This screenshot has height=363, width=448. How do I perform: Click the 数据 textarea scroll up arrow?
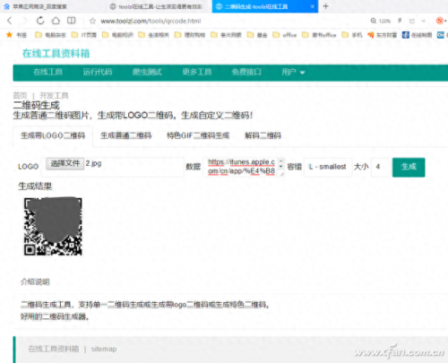click(x=280, y=161)
